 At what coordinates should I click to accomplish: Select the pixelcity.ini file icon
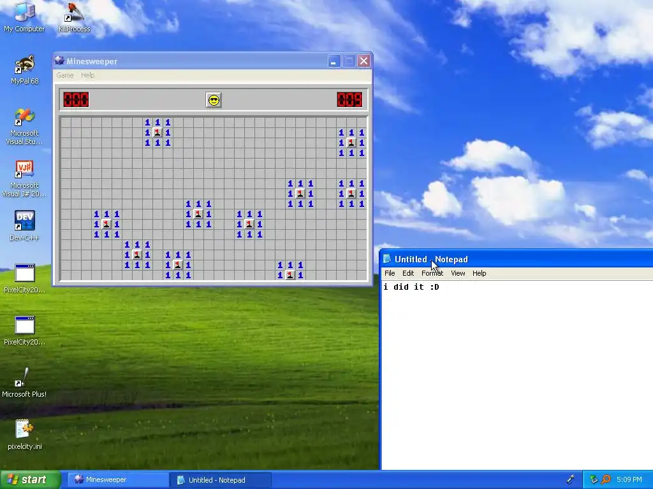(x=25, y=435)
